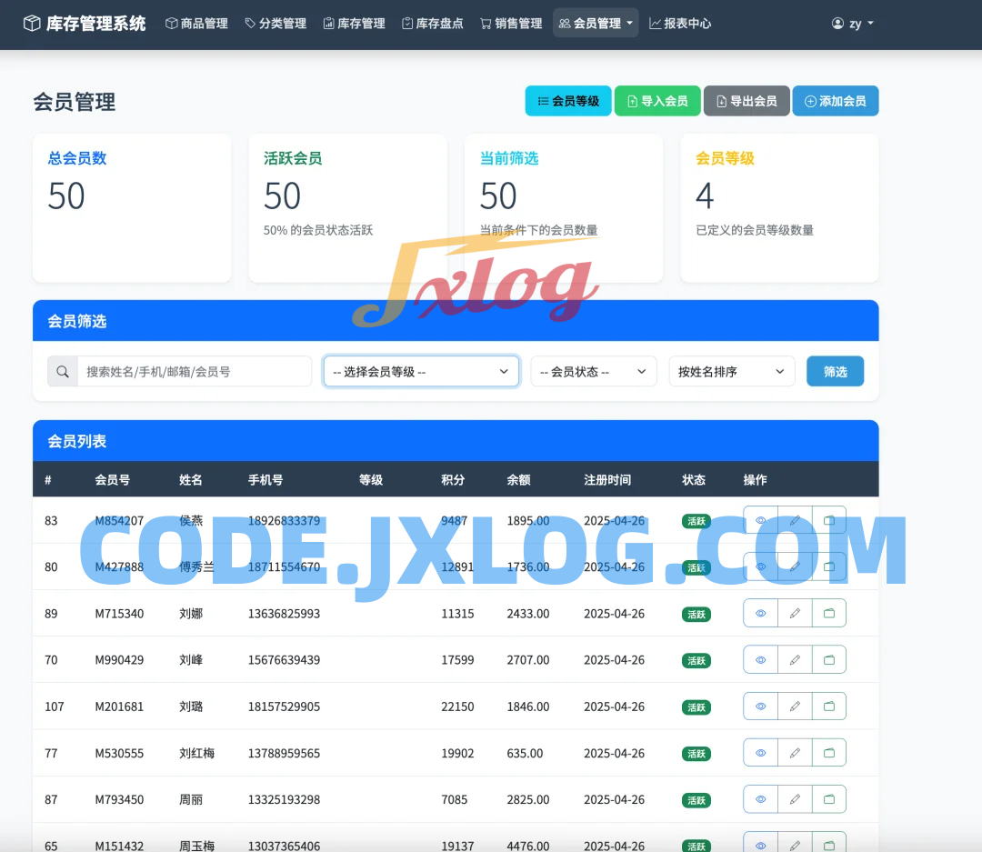Click the green 导入会员 button
The image size is (982, 852).
point(656,101)
